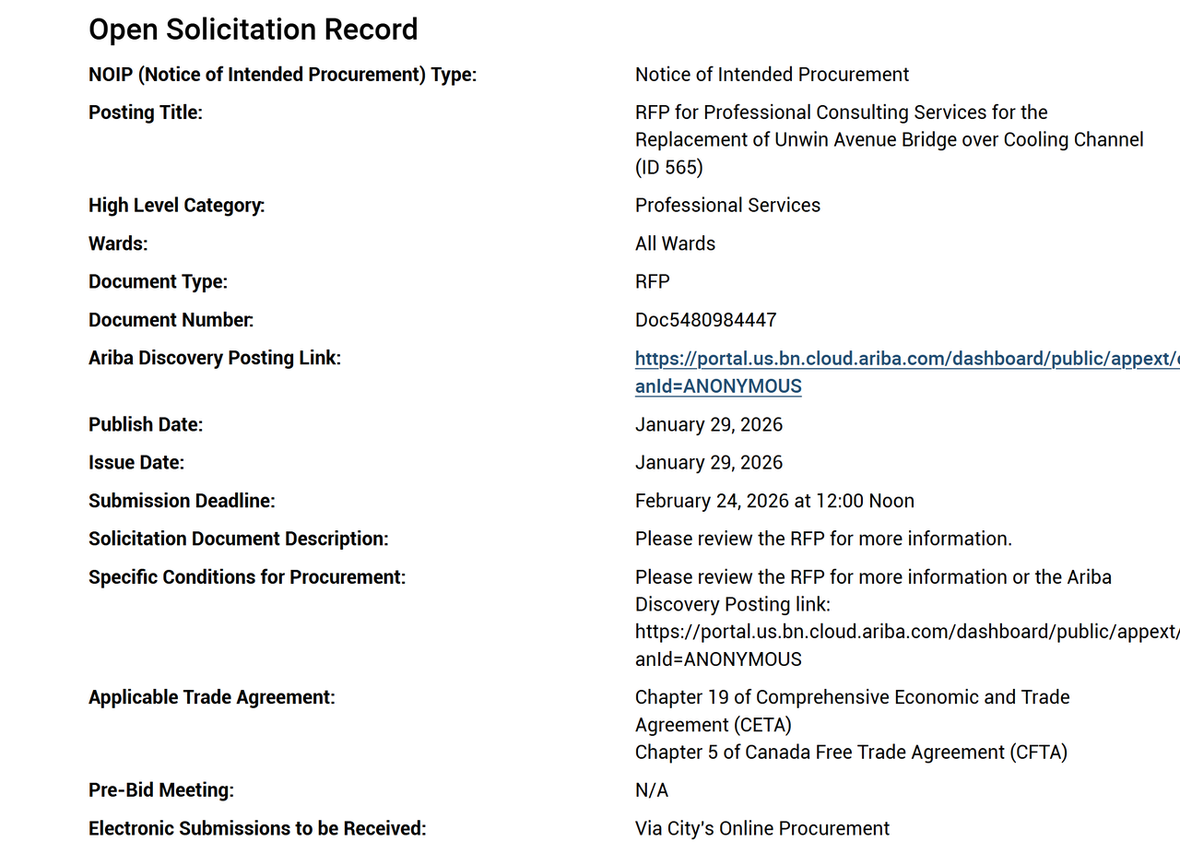Click the Via City's Online Procurement text
The width and height of the screenshot is (1180, 842).
pyautogui.click(x=761, y=828)
